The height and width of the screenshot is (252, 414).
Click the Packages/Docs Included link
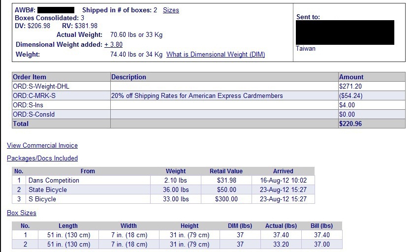click(x=42, y=158)
